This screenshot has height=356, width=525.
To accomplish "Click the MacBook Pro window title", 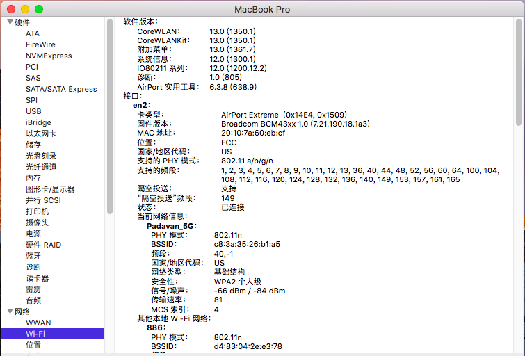I will point(262,9).
